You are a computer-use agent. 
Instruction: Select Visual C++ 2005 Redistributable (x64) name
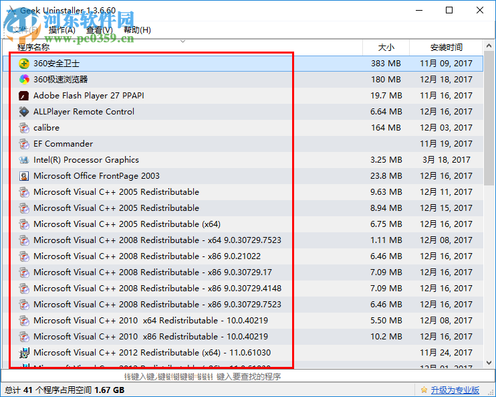tap(127, 224)
